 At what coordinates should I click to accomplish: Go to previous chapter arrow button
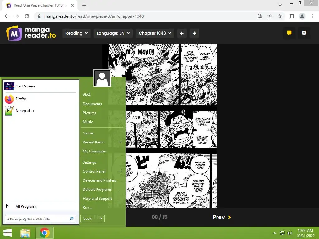click(182, 33)
